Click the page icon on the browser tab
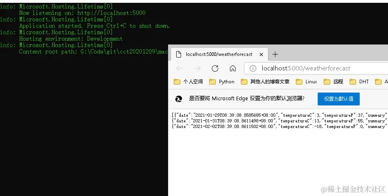This screenshot has height=196, width=388. [178, 54]
